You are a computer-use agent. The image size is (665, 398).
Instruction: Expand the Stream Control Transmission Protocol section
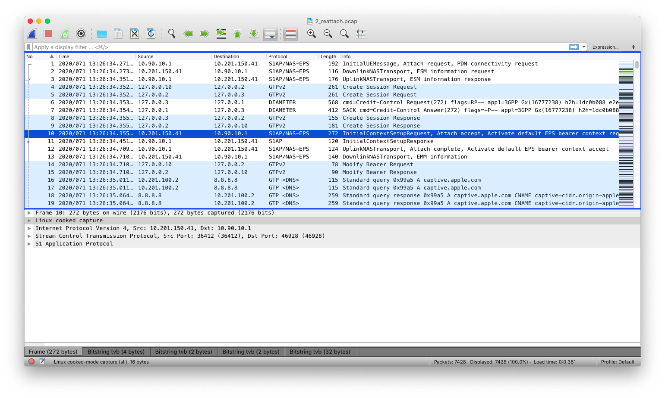(x=30, y=236)
